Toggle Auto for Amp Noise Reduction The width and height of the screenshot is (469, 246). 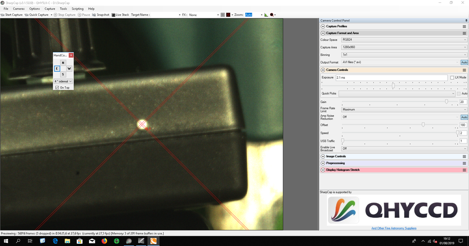464,117
